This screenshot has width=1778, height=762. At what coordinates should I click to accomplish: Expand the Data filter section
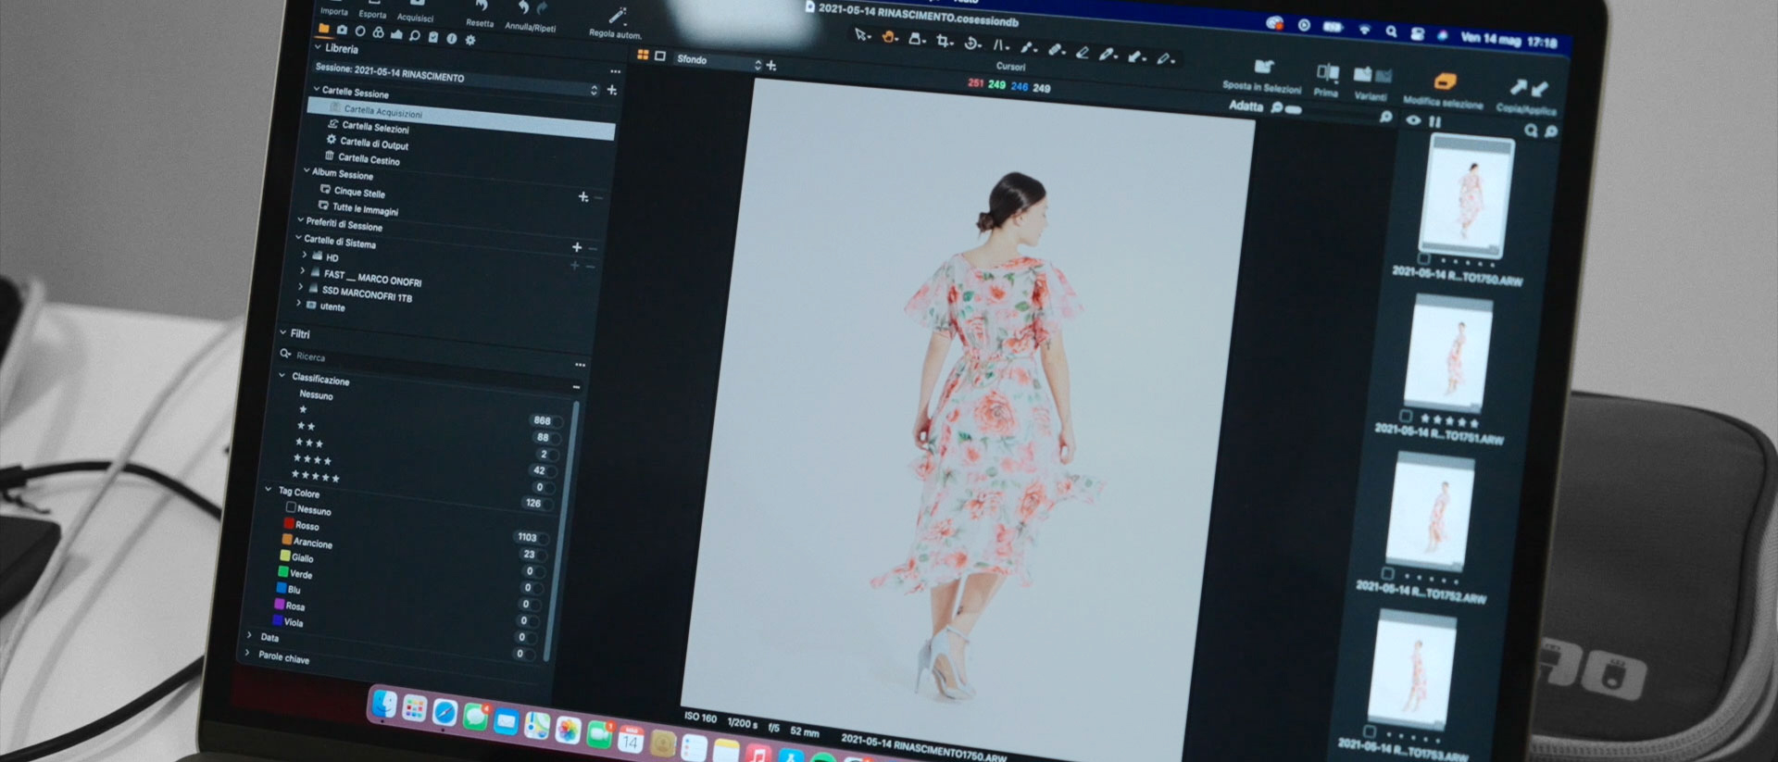[249, 635]
